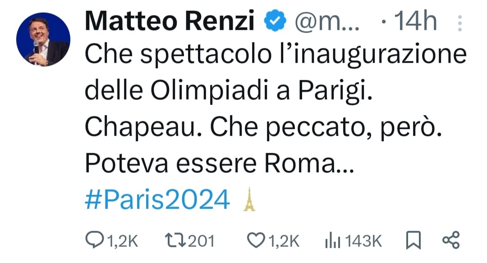Click the 201 retweets count
The height and width of the screenshot is (263, 487).
coord(201,240)
